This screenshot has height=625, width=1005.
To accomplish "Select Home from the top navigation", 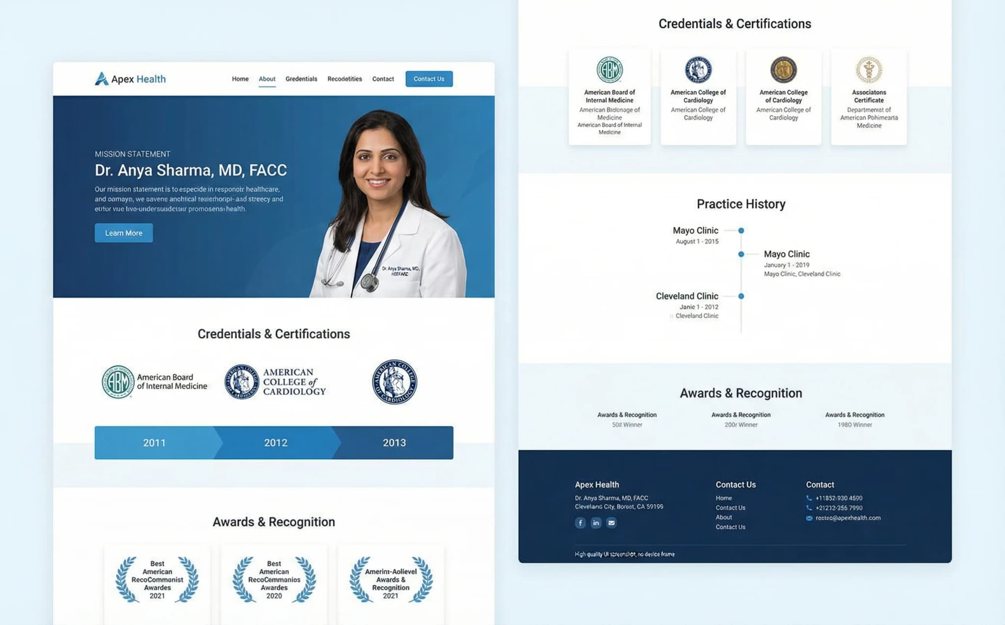I will click(240, 78).
